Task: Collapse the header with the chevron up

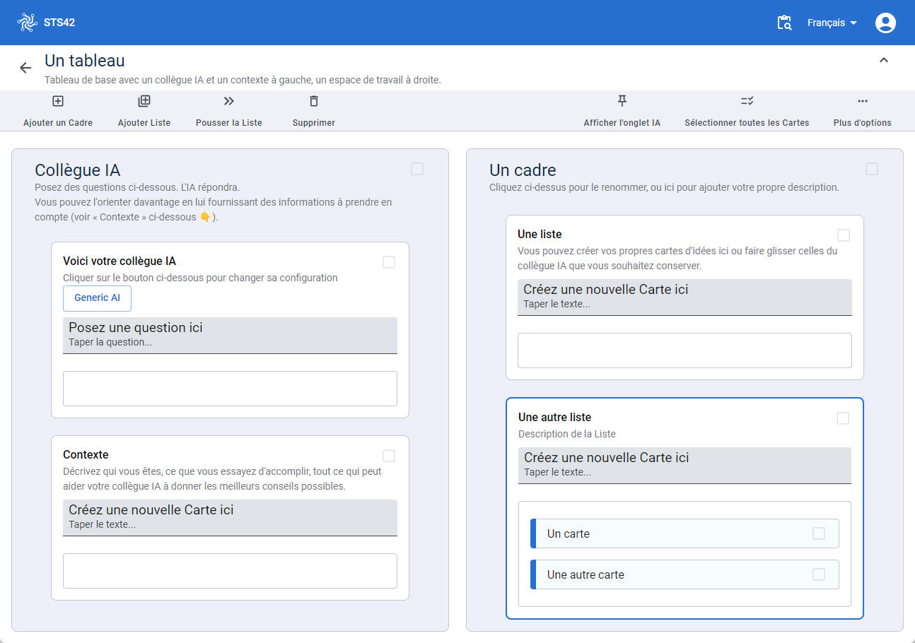Action: [x=883, y=61]
